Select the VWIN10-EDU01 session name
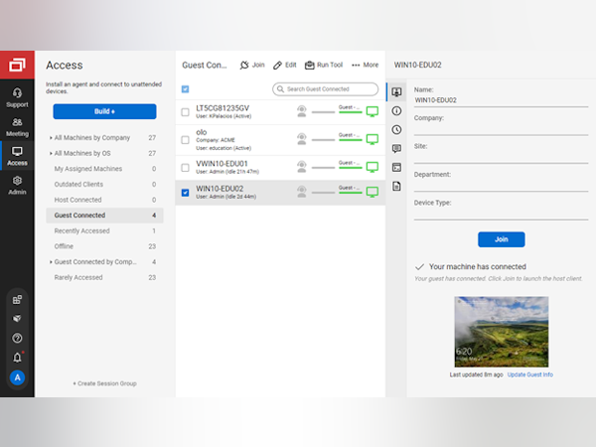Viewport: 596px width, 447px height. pos(222,164)
